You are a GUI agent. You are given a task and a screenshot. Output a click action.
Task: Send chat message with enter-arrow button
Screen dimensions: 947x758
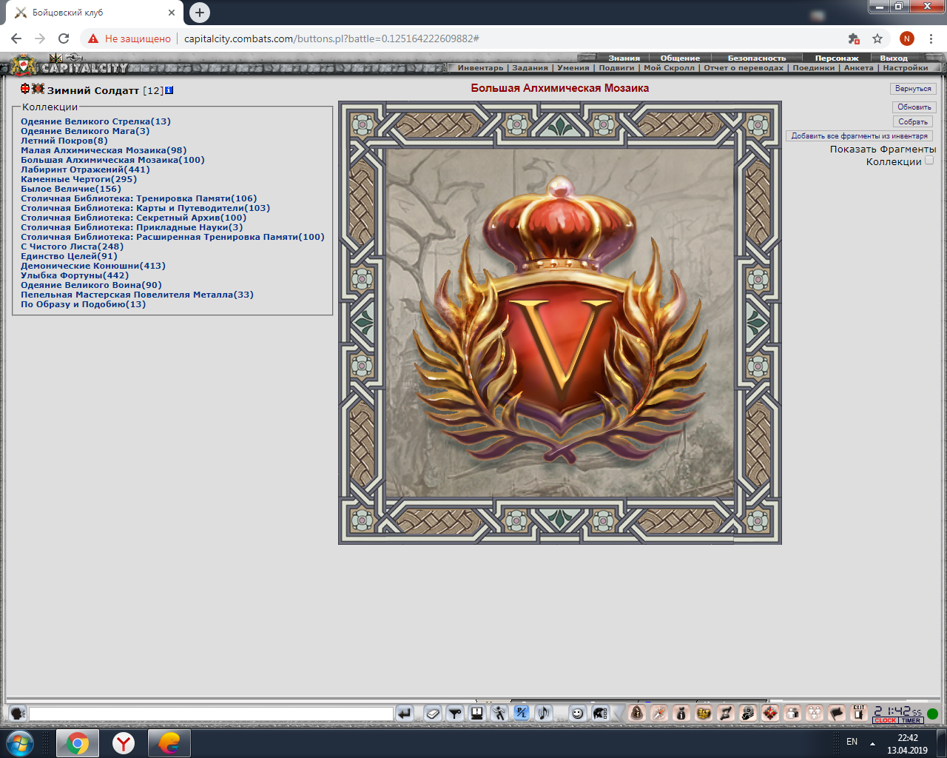(405, 714)
